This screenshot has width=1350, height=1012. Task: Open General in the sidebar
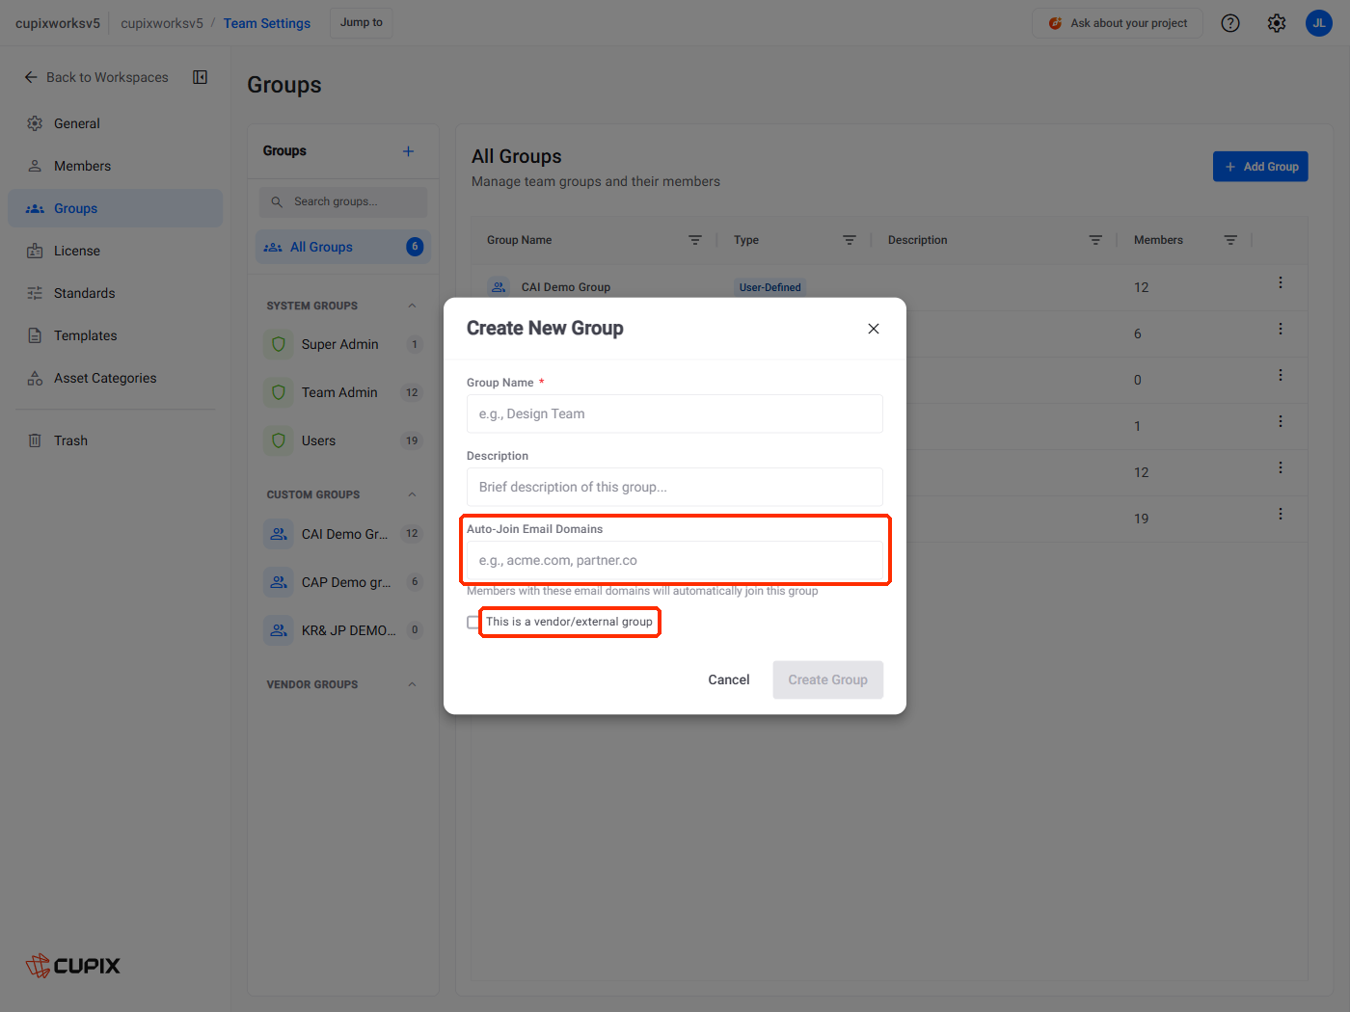tap(116, 123)
